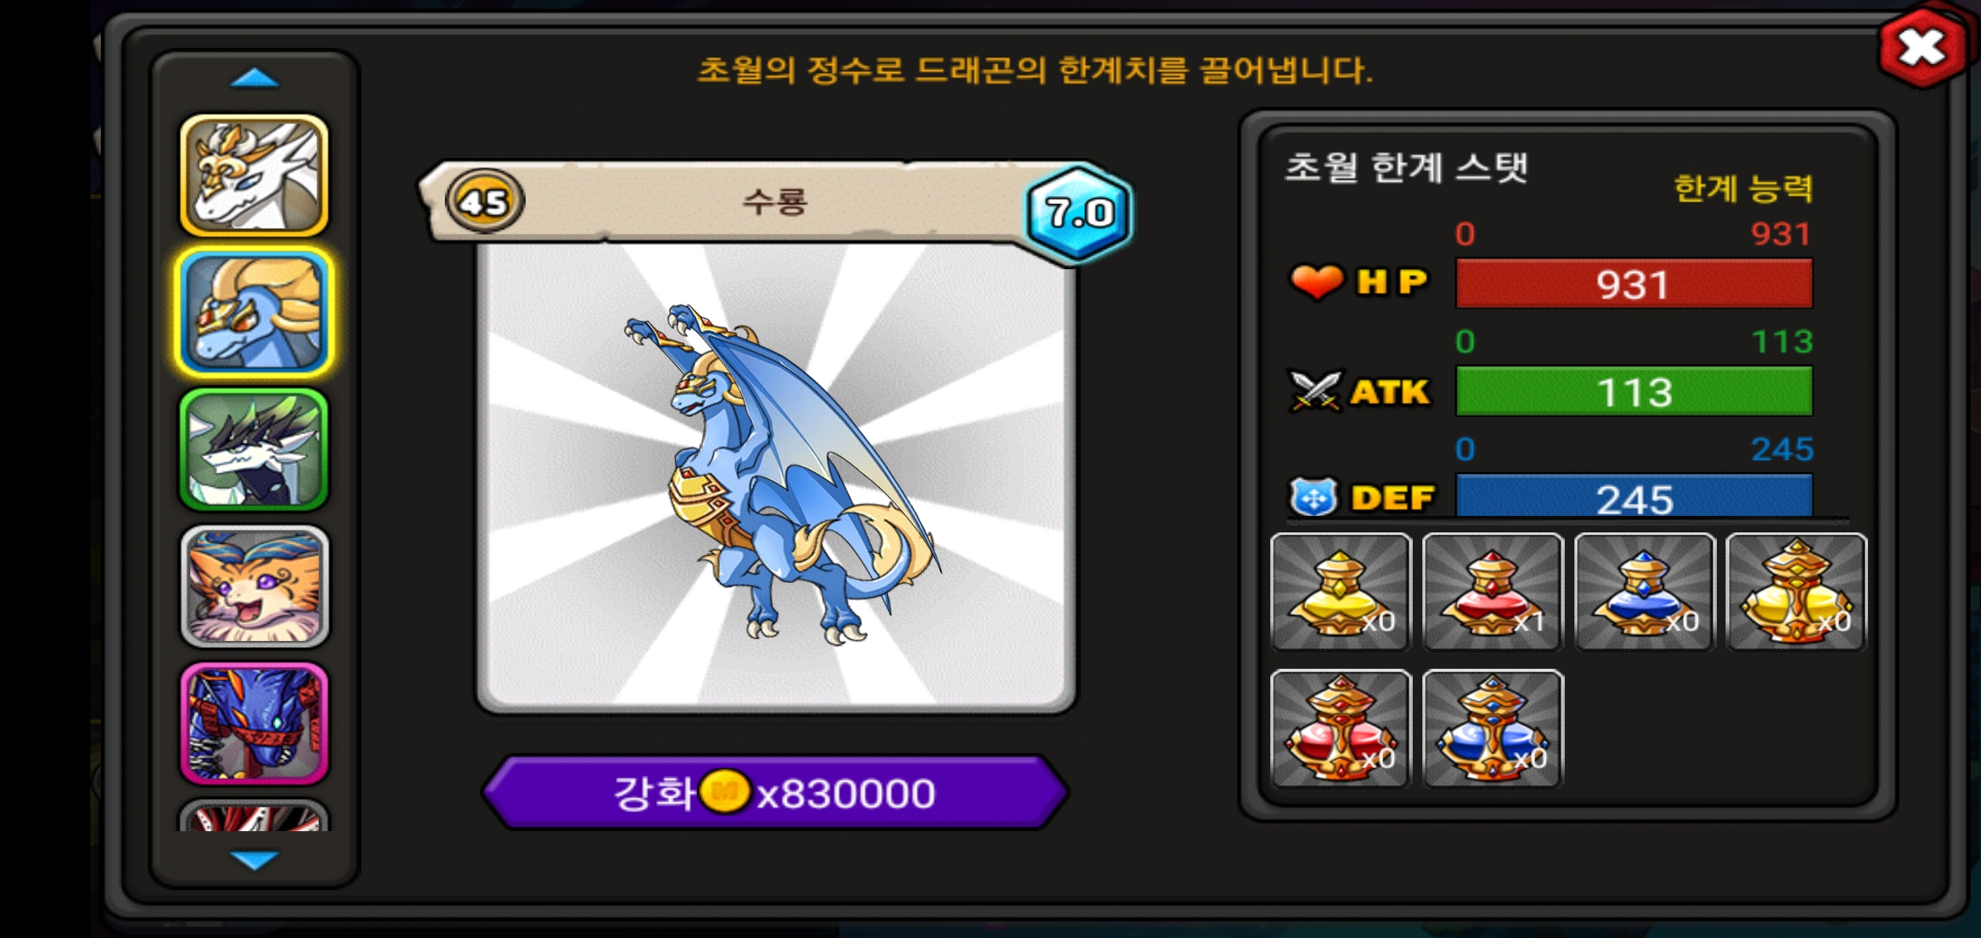The height and width of the screenshot is (938, 1981).
Task: Tap the purple 강화 x830000 enhance button
Action: coord(775,792)
